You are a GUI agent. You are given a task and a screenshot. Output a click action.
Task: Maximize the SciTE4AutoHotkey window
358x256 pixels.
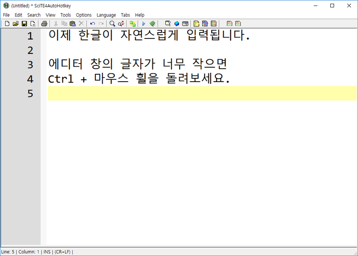pos(332,6)
